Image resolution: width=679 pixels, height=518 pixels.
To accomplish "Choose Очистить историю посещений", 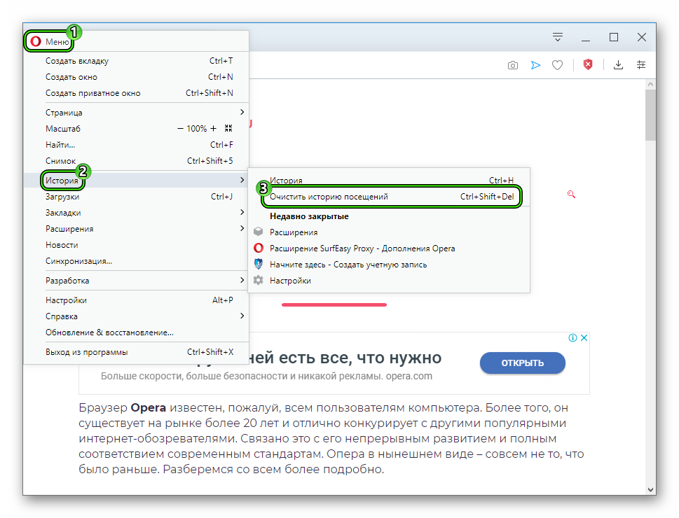I will pyautogui.click(x=389, y=197).
